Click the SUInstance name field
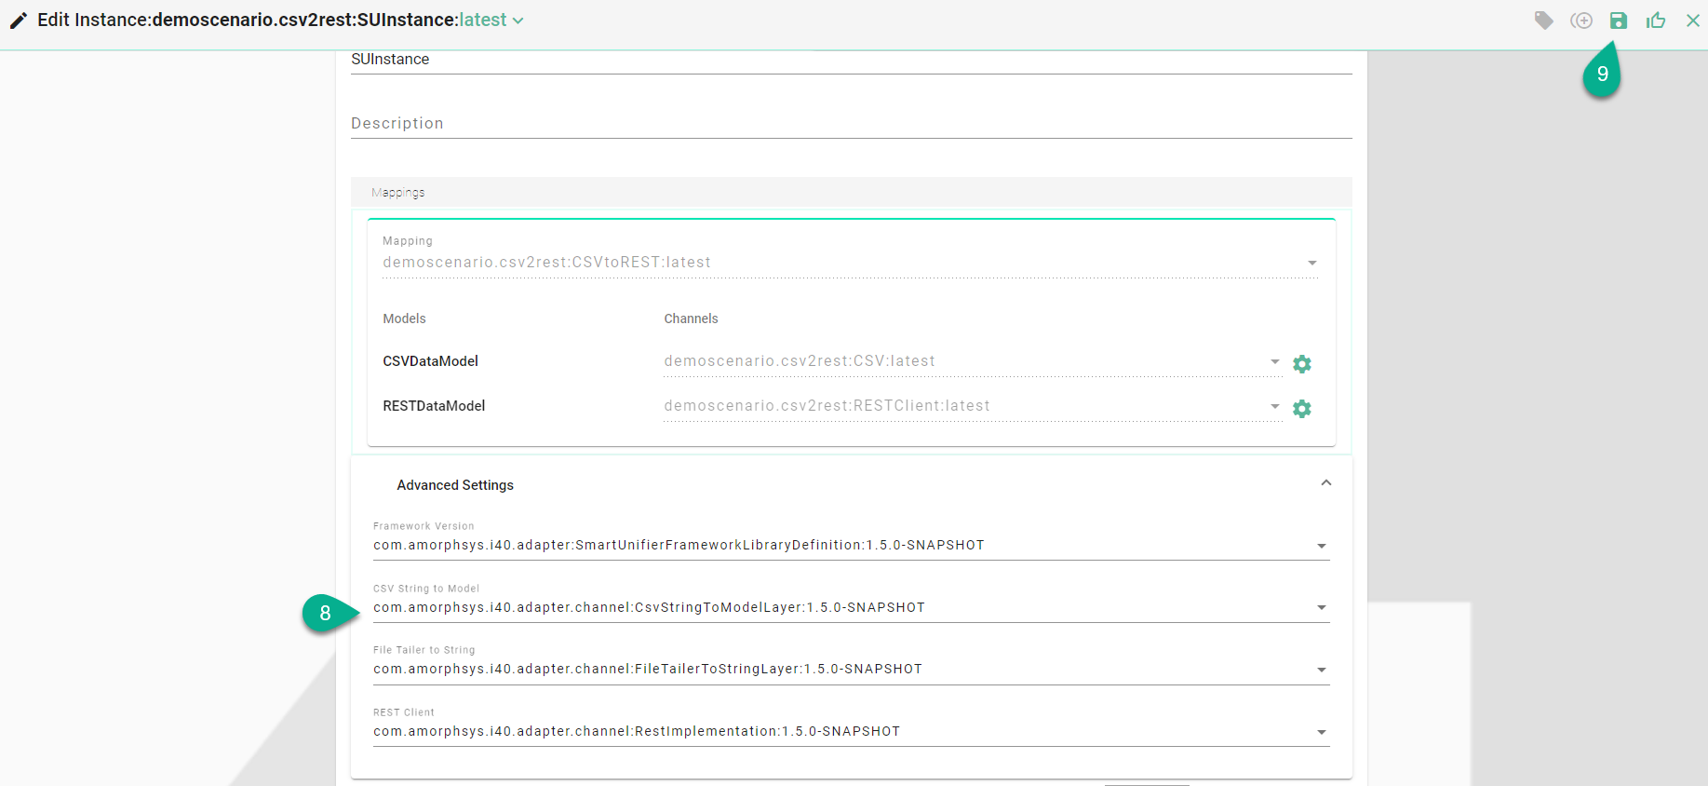 850,60
